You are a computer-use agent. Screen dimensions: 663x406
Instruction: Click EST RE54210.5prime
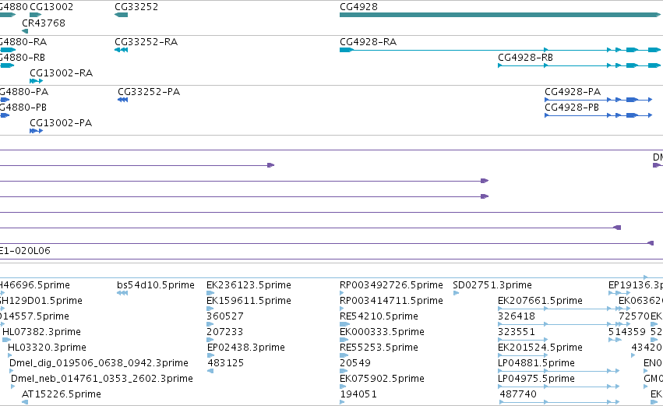379,316
